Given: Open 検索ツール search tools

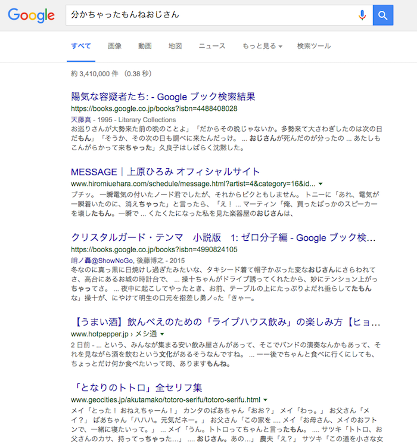Looking at the screenshot, I should (x=313, y=46).
